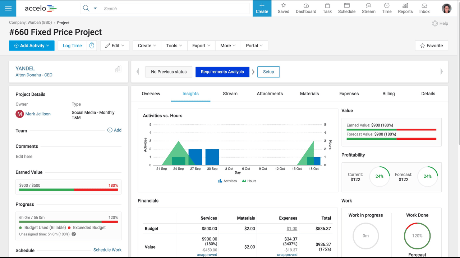The image size is (460, 258).
Task: Open the Stream chat icon
Action: click(x=369, y=5)
